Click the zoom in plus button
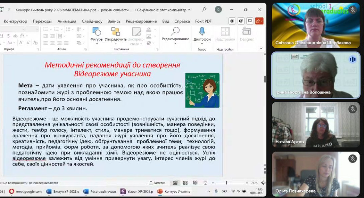Image resolution: width=364 pixels, height=198 pixels. point(247,183)
